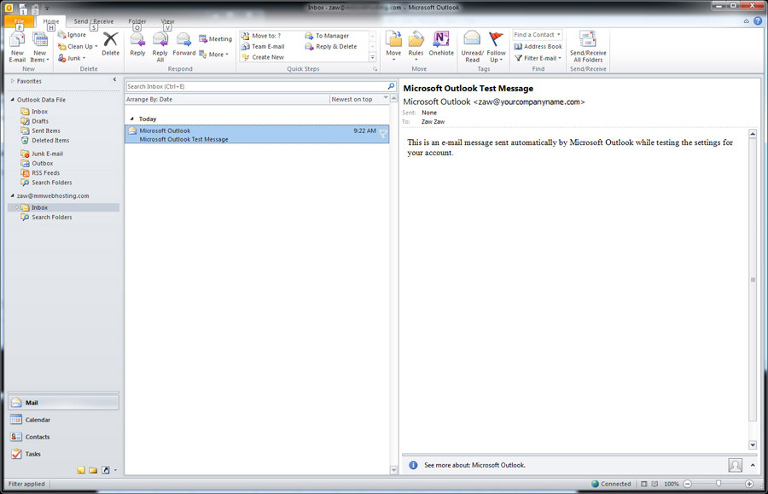Open Folder List icon in navigation
This screenshot has width=768, height=494.
tap(93, 470)
